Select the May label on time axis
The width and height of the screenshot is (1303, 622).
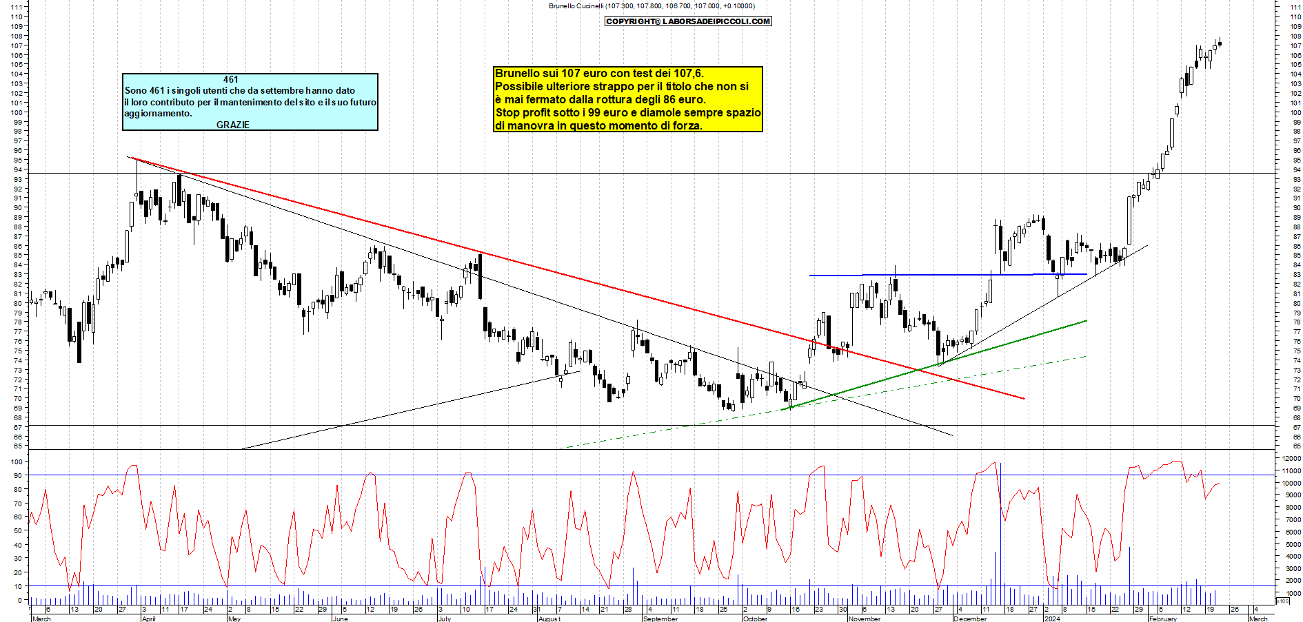pyautogui.click(x=234, y=619)
